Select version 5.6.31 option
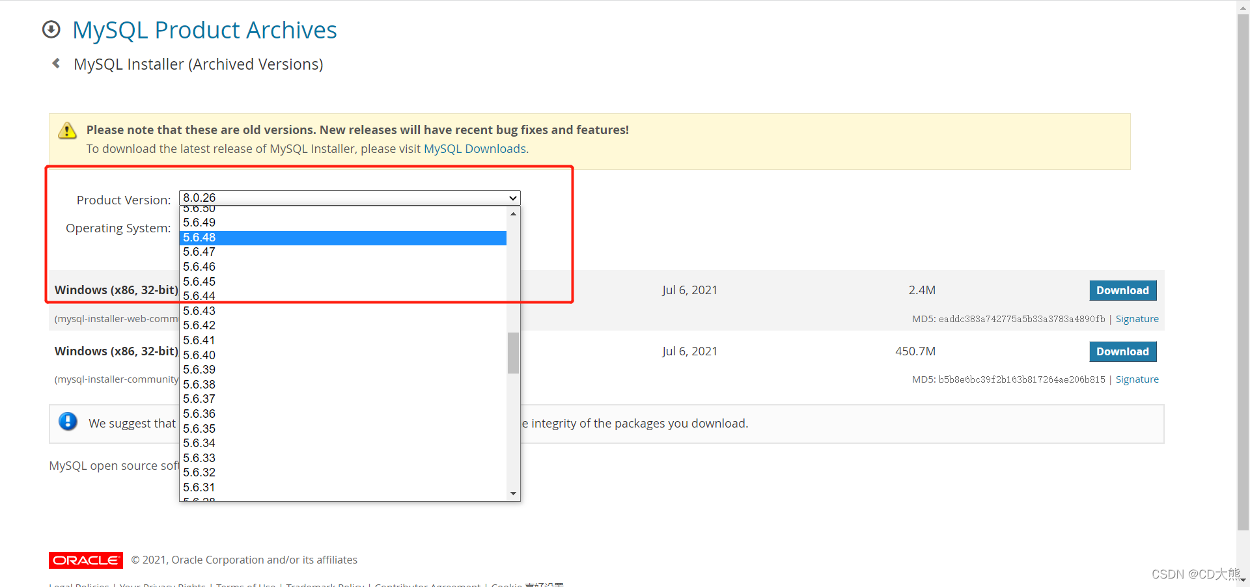1250x587 pixels. pyautogui.click(x=343, y=487)
